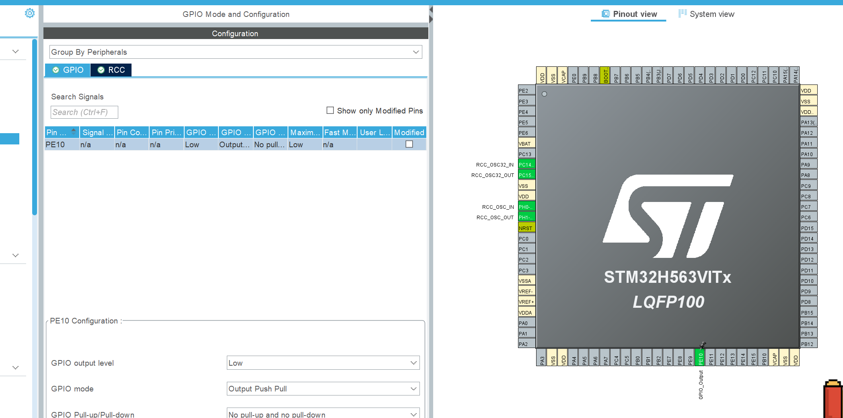Check the Modified checkbox for PE10
This screenshot has height=418, width=843.
[x=409, y=144]
